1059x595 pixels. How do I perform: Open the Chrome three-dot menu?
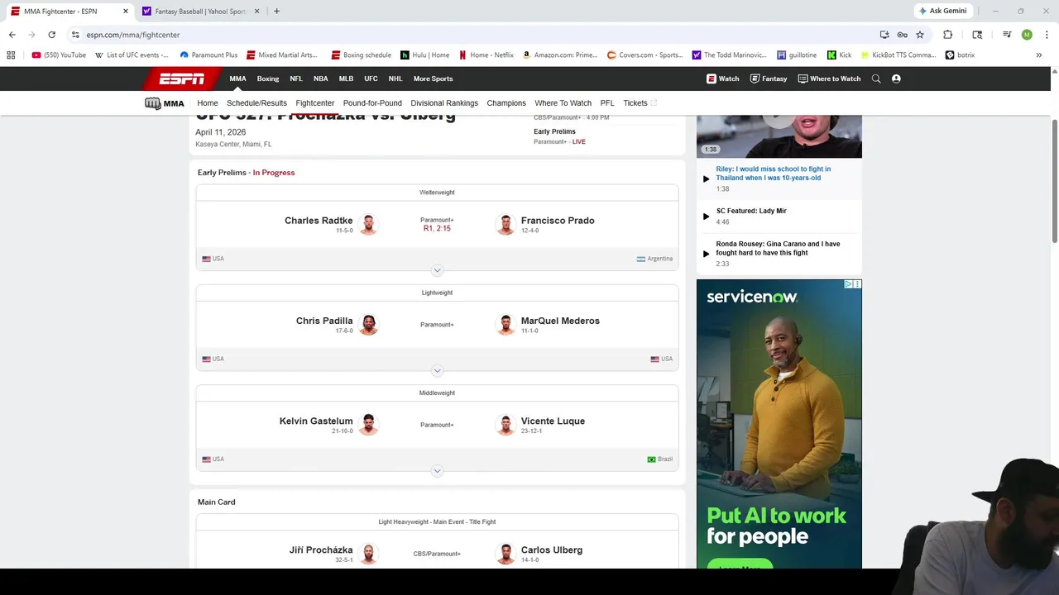tap(1046, 35)
